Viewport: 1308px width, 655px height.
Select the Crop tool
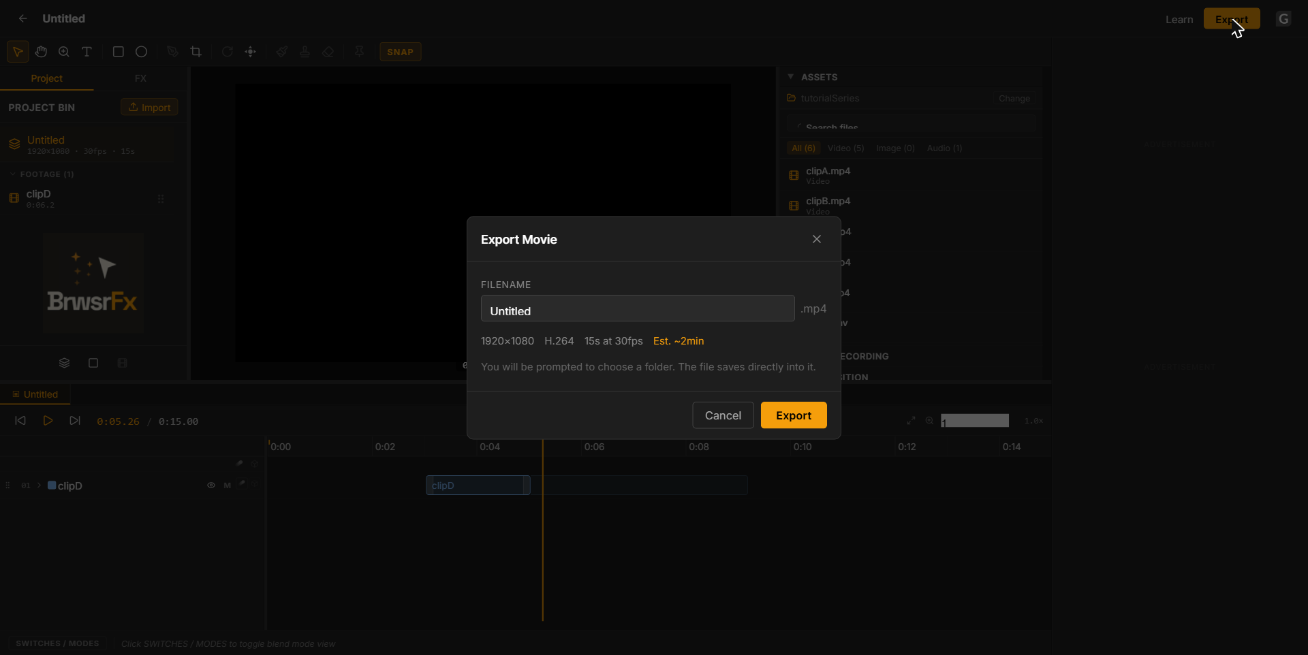196,52
